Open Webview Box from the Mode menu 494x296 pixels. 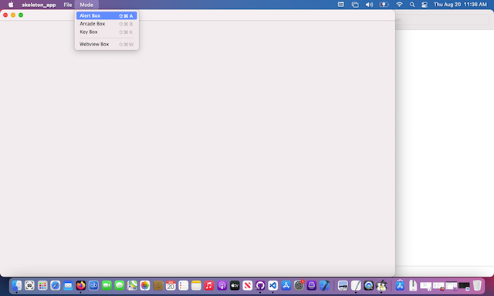point(107,45)
